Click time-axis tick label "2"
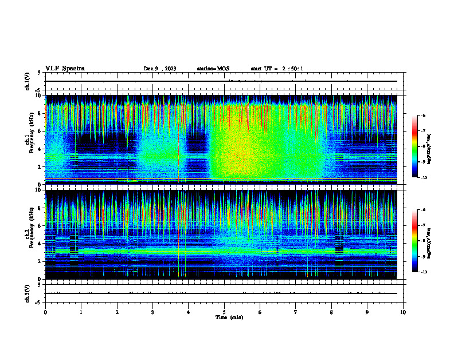 (x=117, y=312)
